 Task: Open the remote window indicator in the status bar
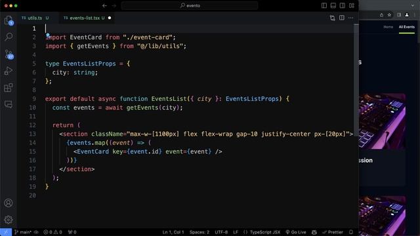point(6,232)
